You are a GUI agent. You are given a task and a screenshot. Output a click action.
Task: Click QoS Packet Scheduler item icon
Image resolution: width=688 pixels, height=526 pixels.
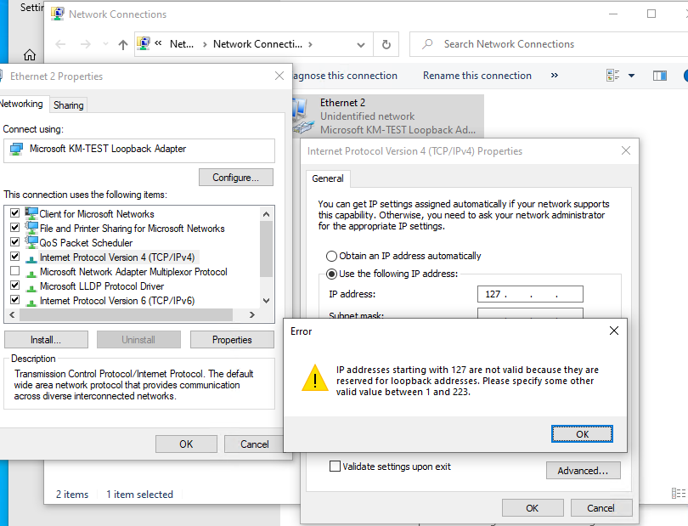pyautogui.click(x=31, y=242)
